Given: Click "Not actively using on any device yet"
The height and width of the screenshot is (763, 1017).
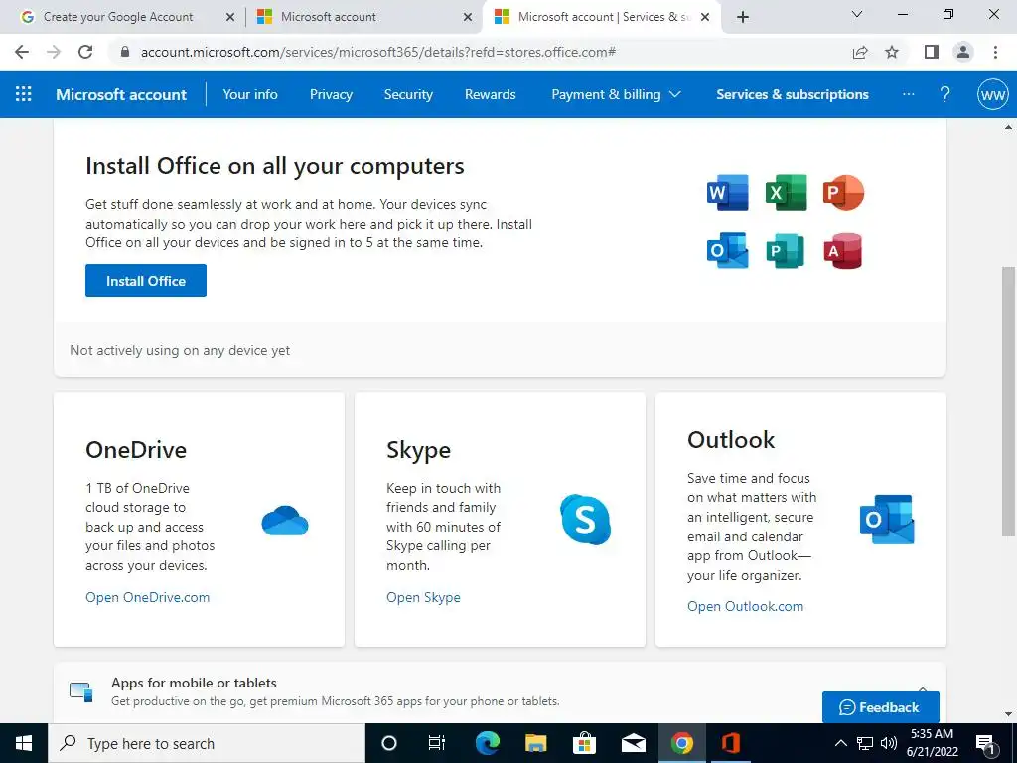Looking at the screenshot, I should point(180,350).
